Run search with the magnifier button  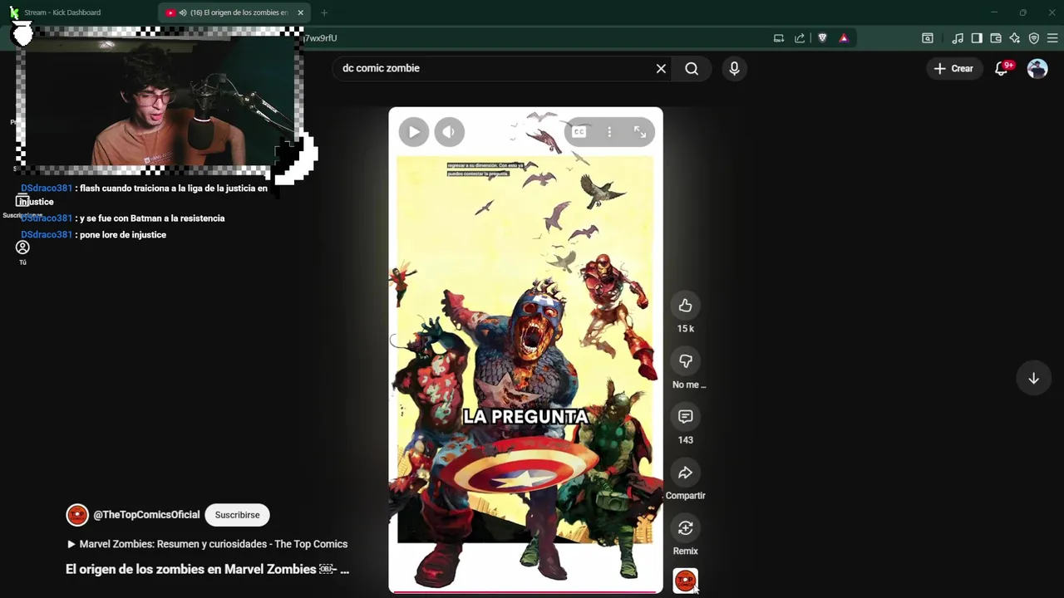pos(692,69)
